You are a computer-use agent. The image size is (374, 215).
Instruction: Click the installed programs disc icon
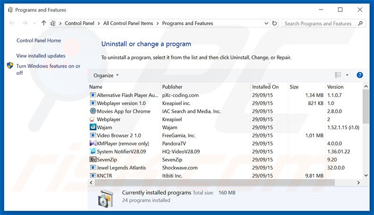[105, 198]
